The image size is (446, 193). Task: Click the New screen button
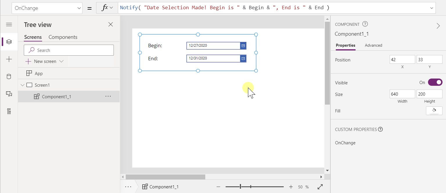point(42,61)
